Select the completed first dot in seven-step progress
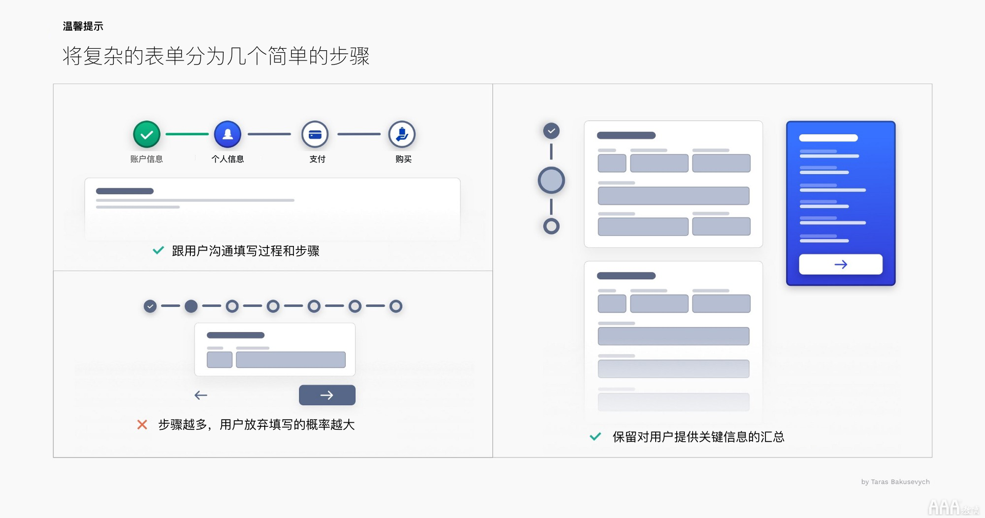The height and width of the screenshot is (518, 985). pyautogui.click(x=150, y=306)
